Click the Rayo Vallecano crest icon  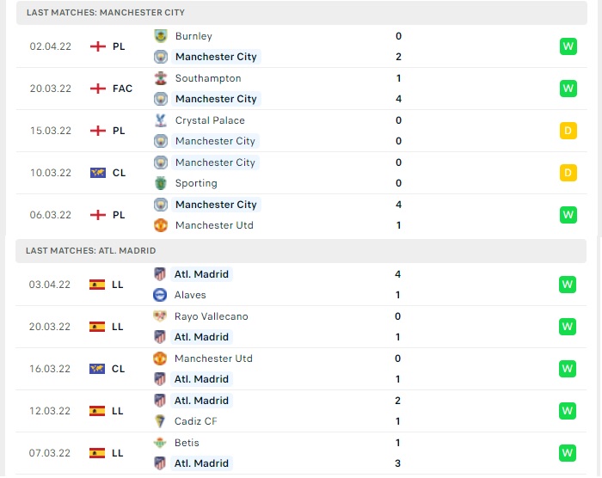click(x=160, y=316)
